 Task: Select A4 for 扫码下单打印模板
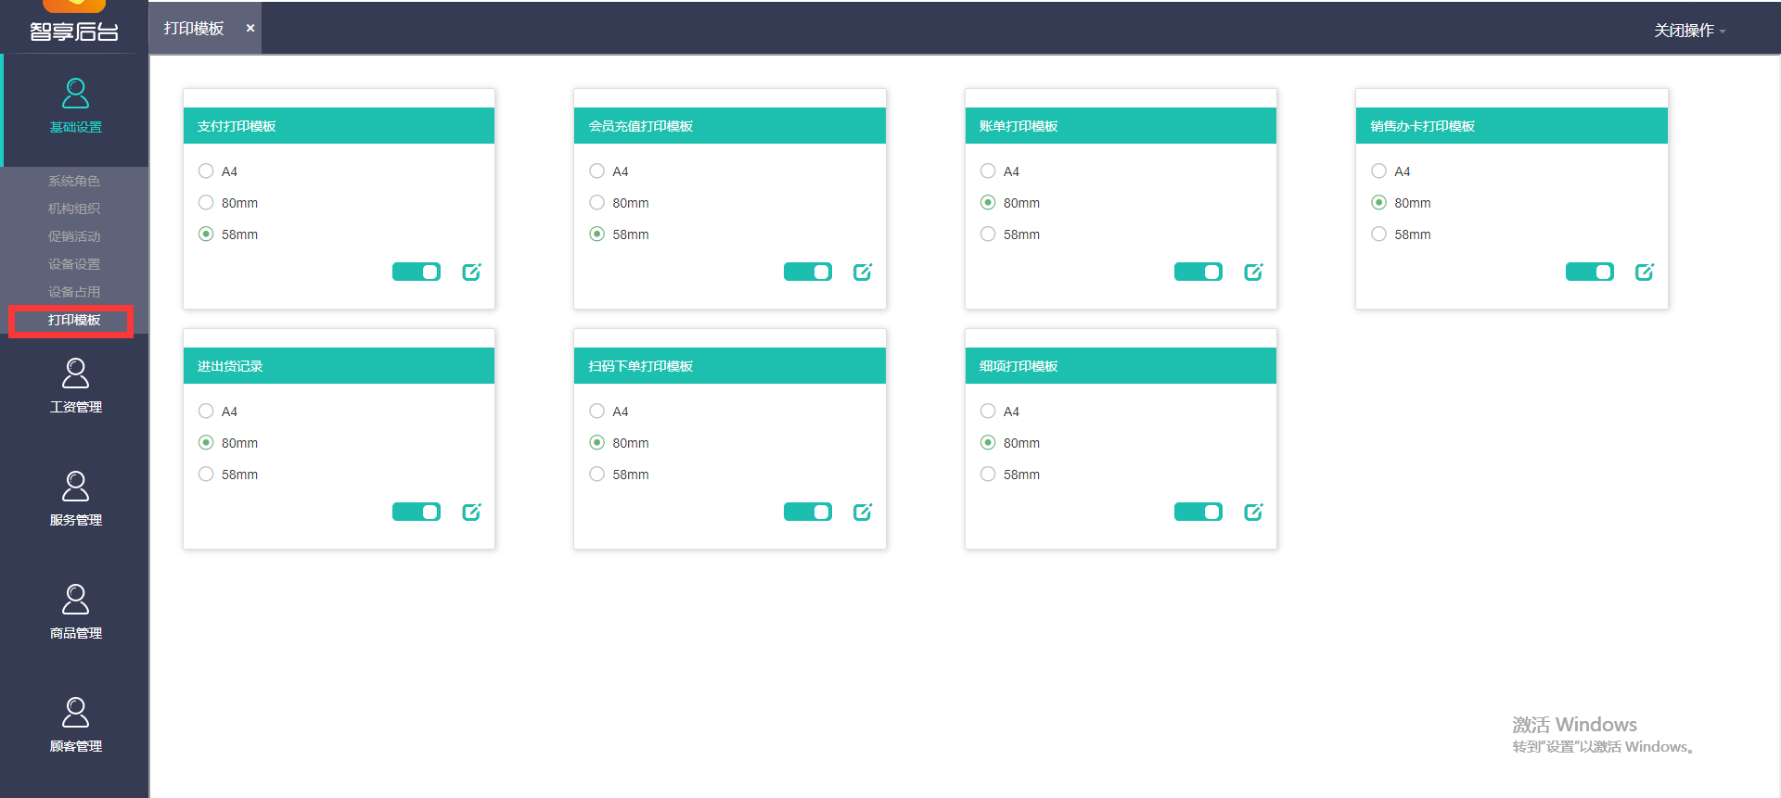pyautogui.click(x=597, y=412)
